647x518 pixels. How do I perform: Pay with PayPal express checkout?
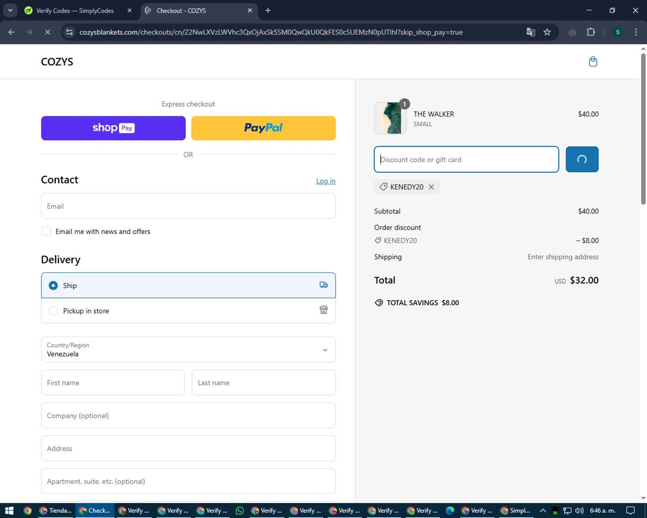pos(264,128)
